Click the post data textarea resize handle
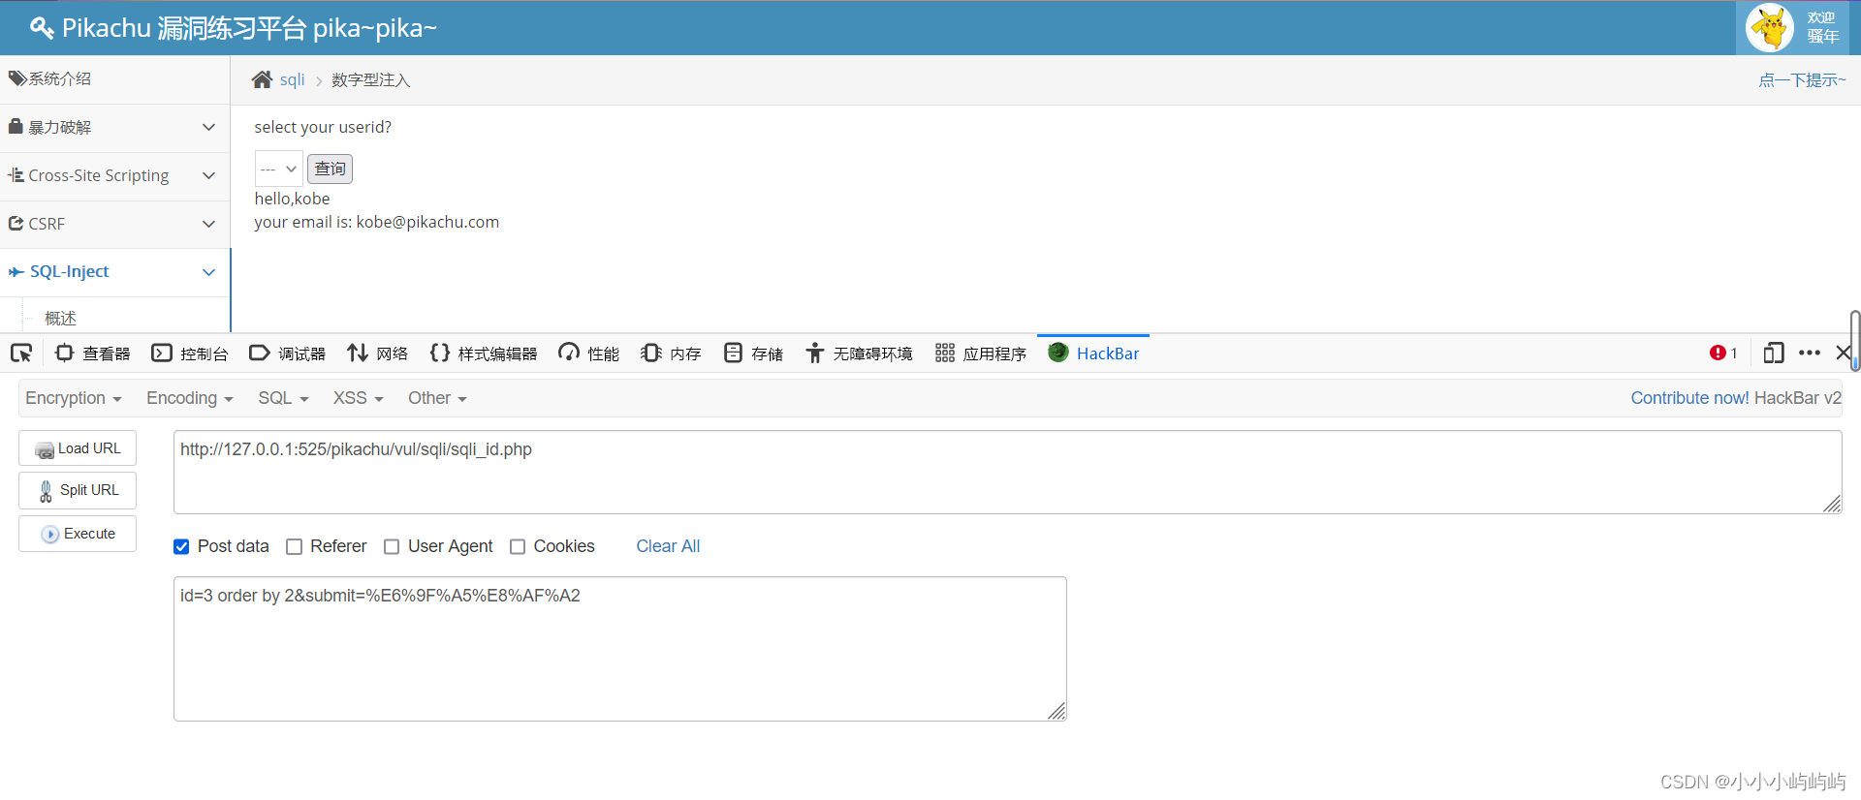Viewport: 1861px width, 800px height. click(1057, 712)
